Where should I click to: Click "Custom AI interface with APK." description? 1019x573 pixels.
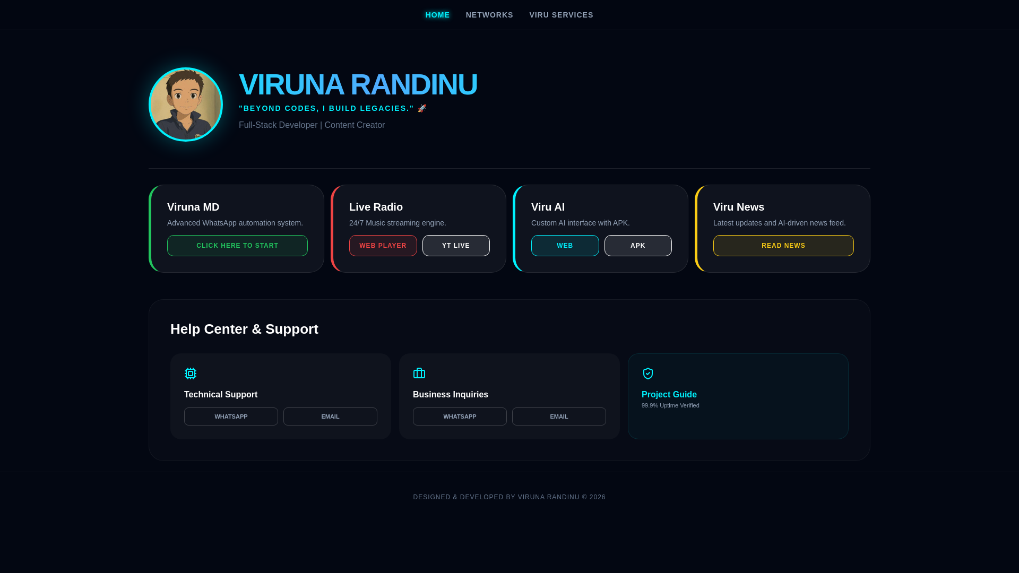(x=581, y=223)
